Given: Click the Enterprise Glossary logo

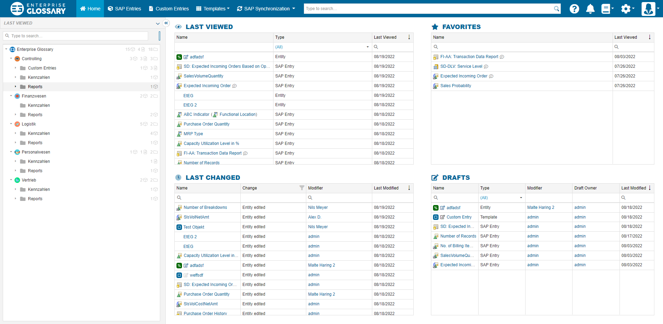Looking at the screenshot, I should click(x=38, y=9).
